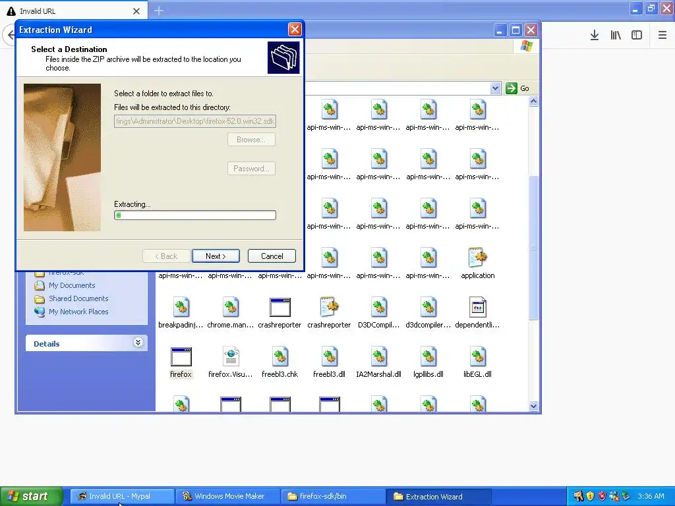Click the folder window scroll down arrow
This screenshot has height=506, width=675.
[x=533, y=406]
